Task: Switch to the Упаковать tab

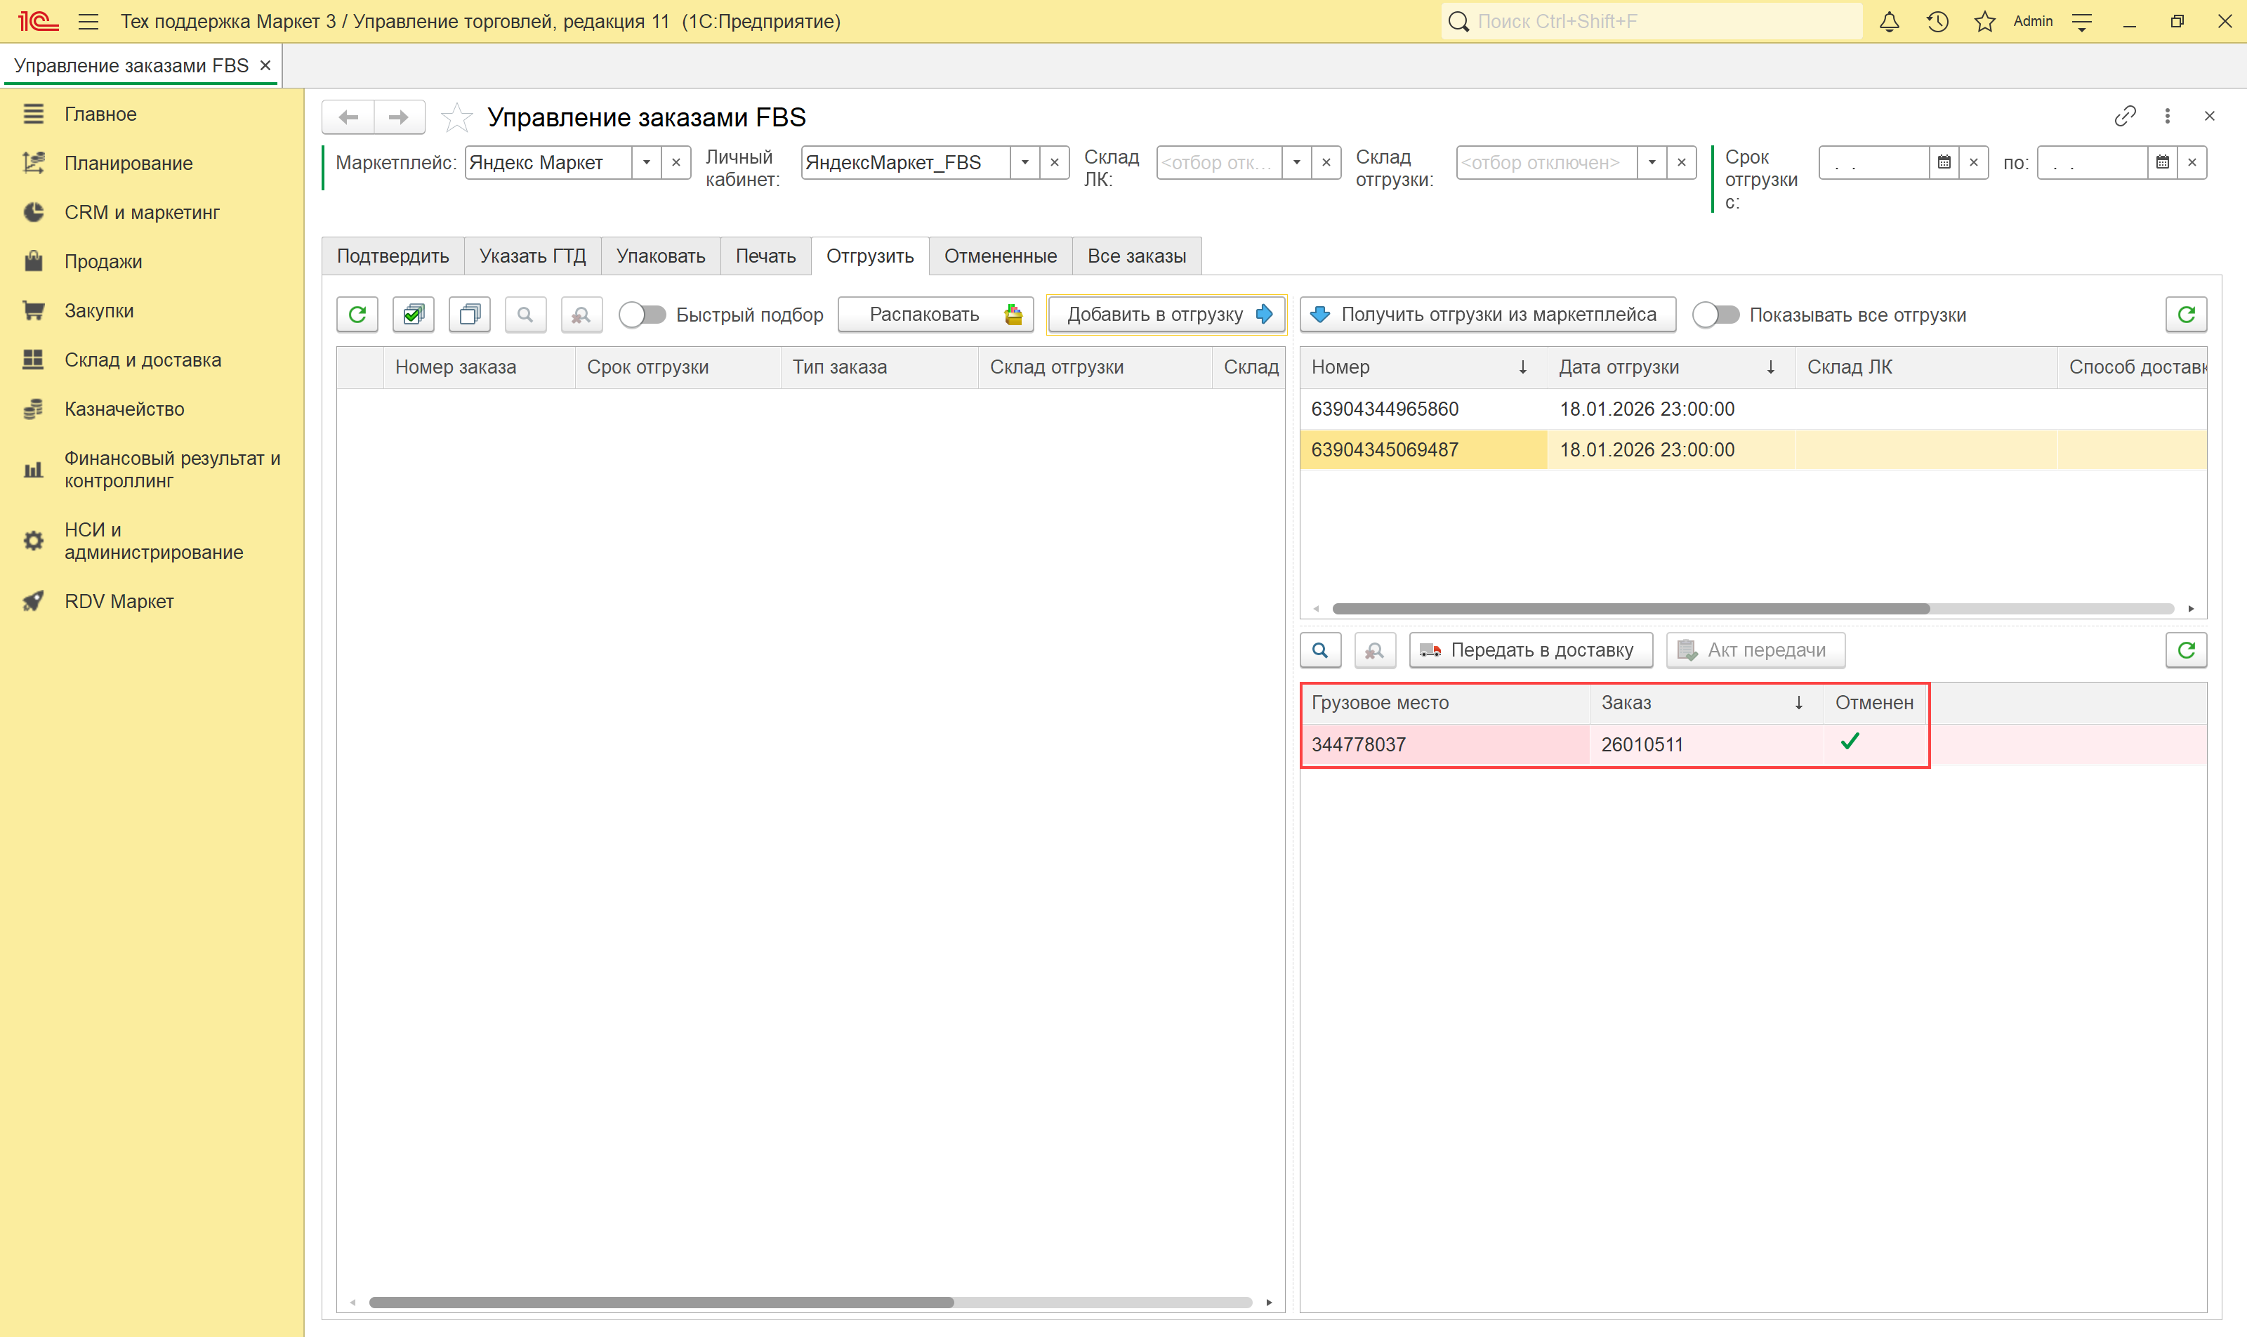Action: point(660,256)
